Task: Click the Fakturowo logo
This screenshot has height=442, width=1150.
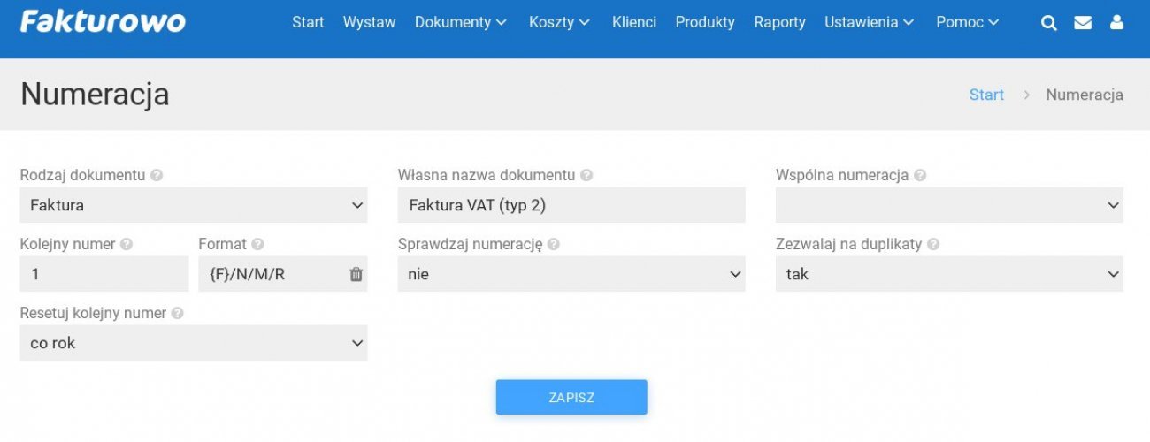Action: [x=103, y=21]
